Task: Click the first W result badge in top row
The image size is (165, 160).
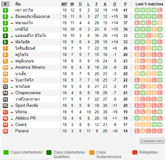Action: (137, 10)
